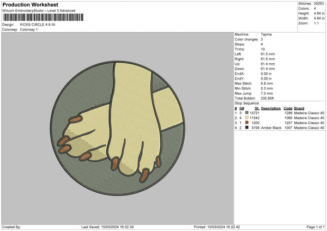Click the barcode under the worksheet title
Image resolution: width=327 pixels, height=231 pixels.
[x=43, y=17]
